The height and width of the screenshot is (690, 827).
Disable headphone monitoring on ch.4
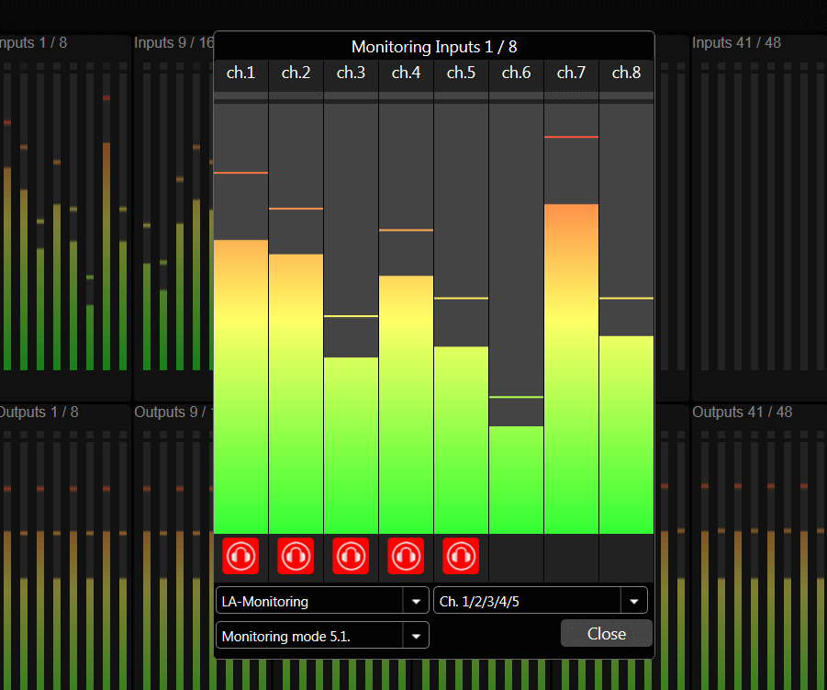tap(406, 556)
